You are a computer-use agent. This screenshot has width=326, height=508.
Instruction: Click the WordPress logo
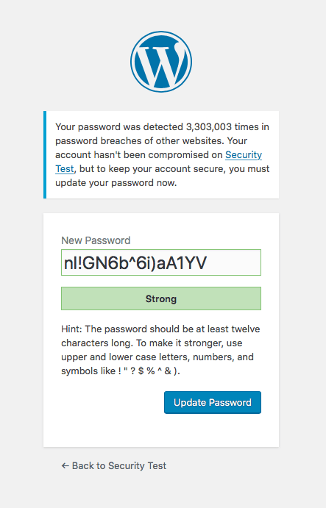(x=161, y=62)
